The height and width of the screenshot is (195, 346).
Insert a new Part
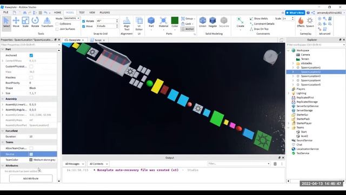[151, 22]
